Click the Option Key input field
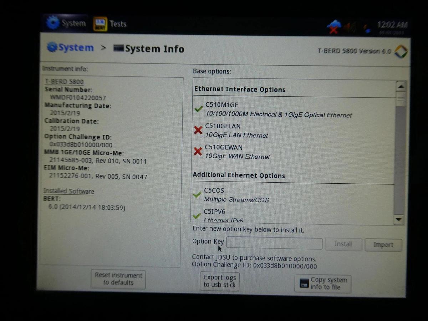This screenshot has width=428, height=321. pos(274,244)
